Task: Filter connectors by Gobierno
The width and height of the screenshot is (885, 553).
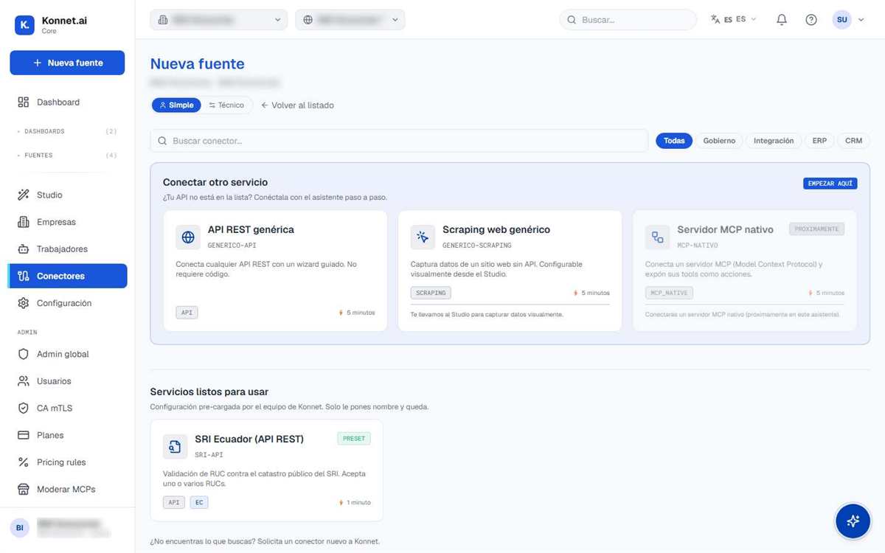Action: [x=719, y=141]
